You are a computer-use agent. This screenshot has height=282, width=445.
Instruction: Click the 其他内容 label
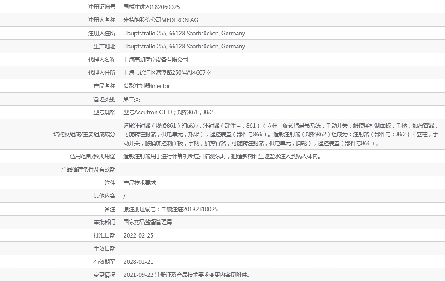point(104,196)
